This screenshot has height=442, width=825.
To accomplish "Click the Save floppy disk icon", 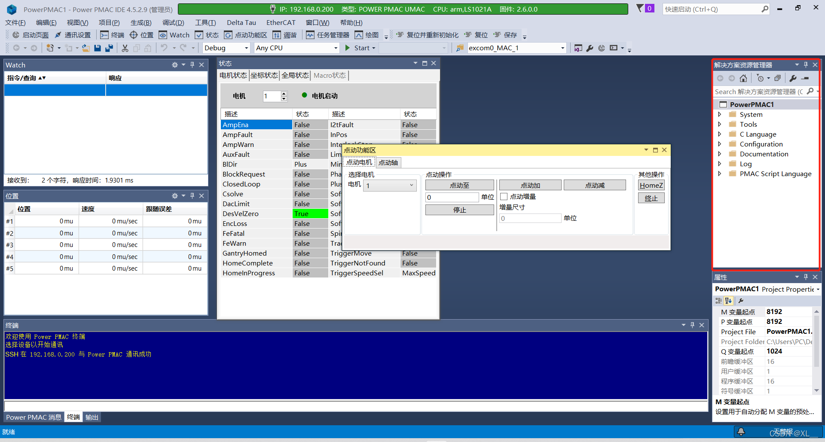I will pyautogui.click(x=98, y=48).
